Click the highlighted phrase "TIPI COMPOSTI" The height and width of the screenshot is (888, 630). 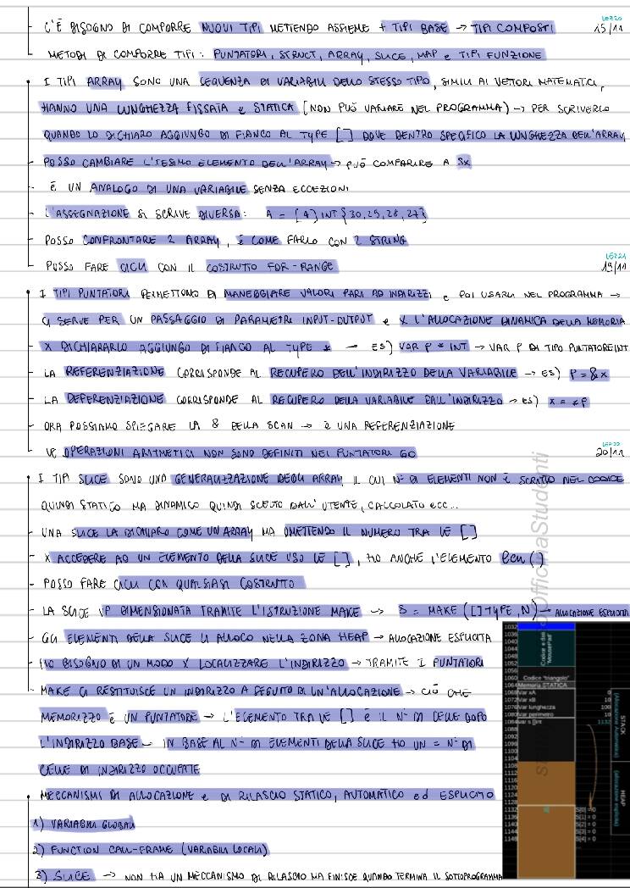[x=513, y=28]
